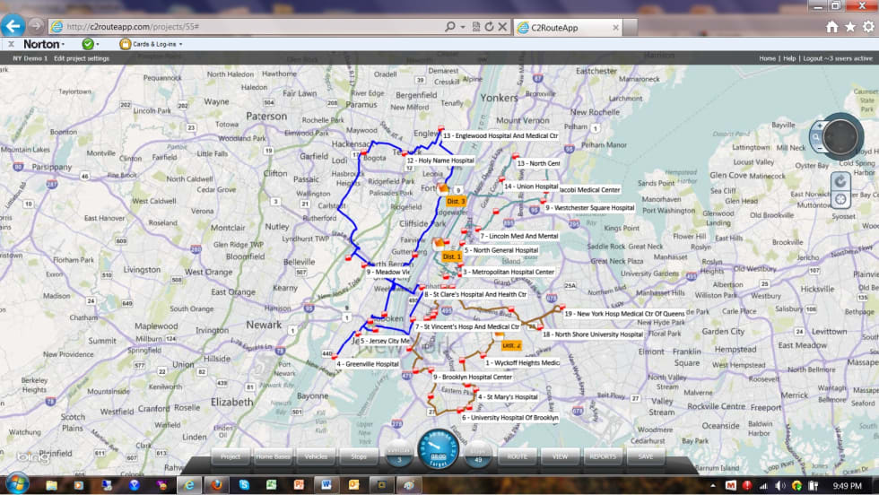Click the round target gauge dial
Viewport: 879px width, 495px height.
point(438,450)
